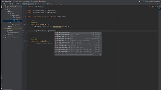Choose broadcastMessage completion suggestion
The image size is (161, 90).
[78, 42]
